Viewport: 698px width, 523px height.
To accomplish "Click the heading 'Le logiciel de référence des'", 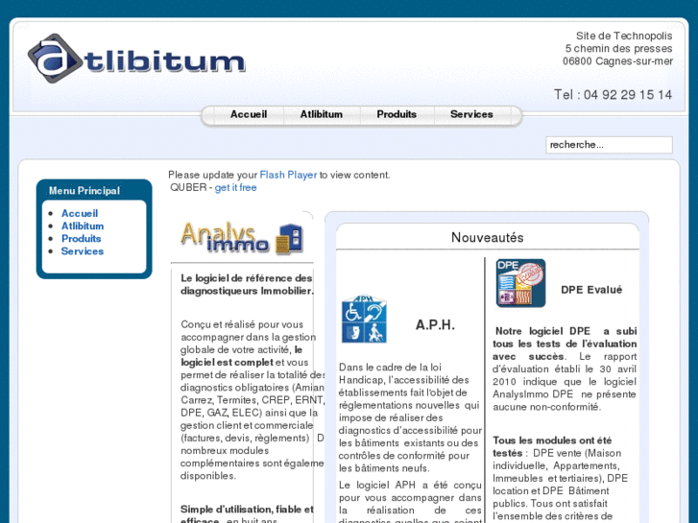I will click(246, 278).
